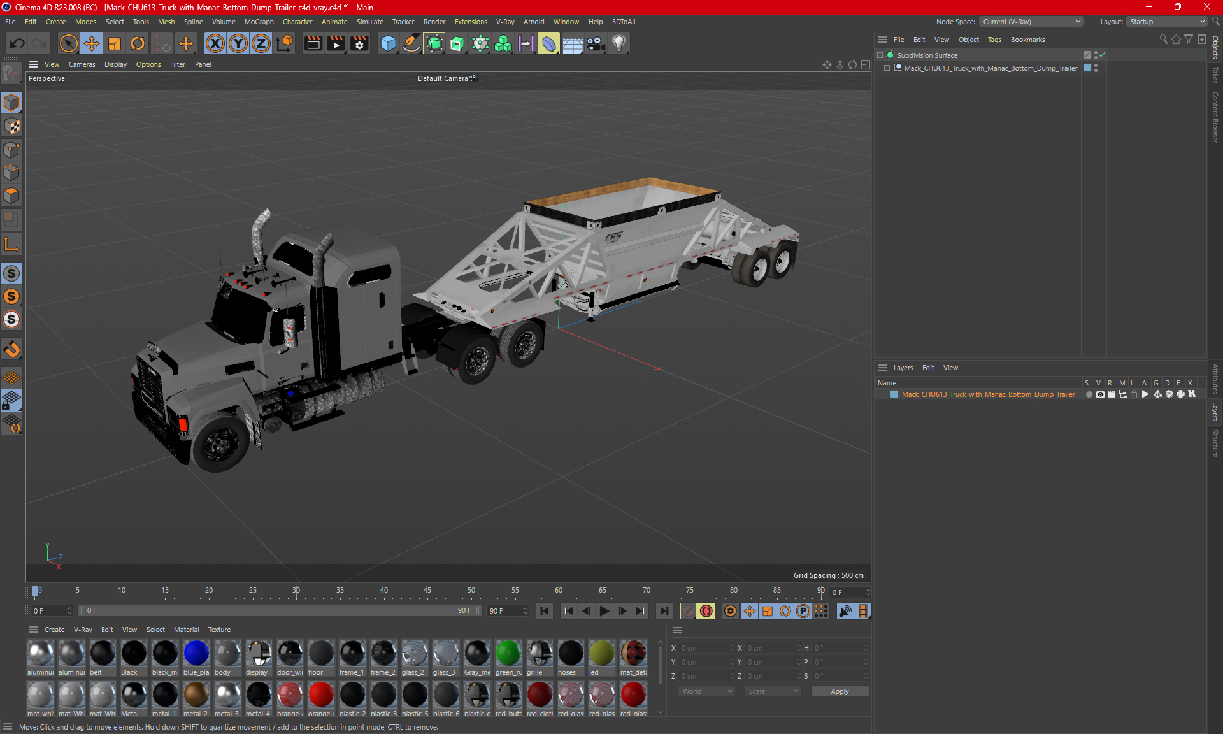The height and width of the screenshot is (734, 1223).
Task: Open the viewport Cameras menu
Action: point(82,64)
